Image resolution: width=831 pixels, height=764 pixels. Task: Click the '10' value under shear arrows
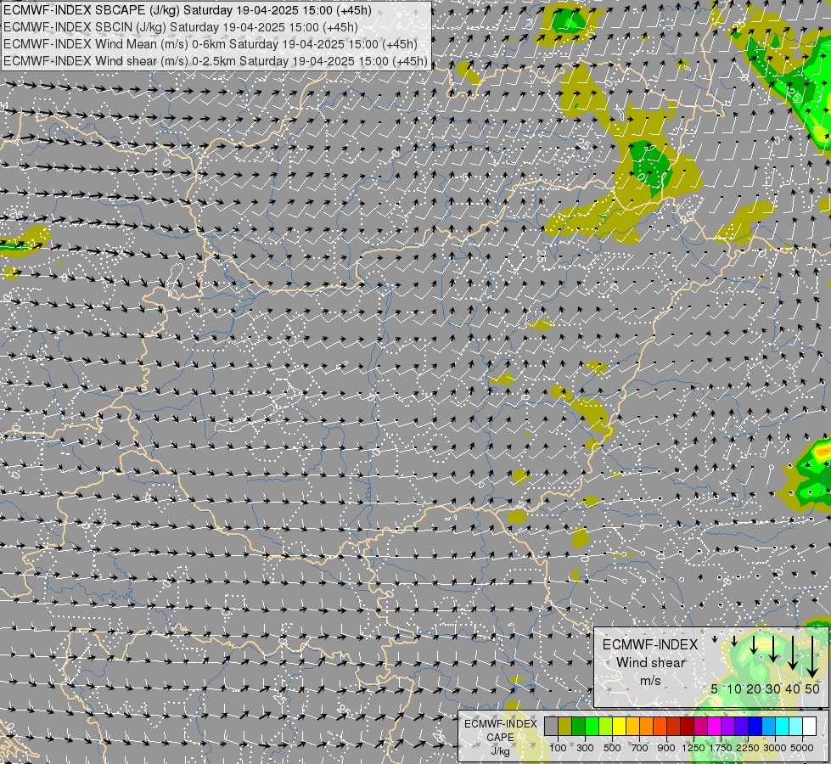coord(734,688)
